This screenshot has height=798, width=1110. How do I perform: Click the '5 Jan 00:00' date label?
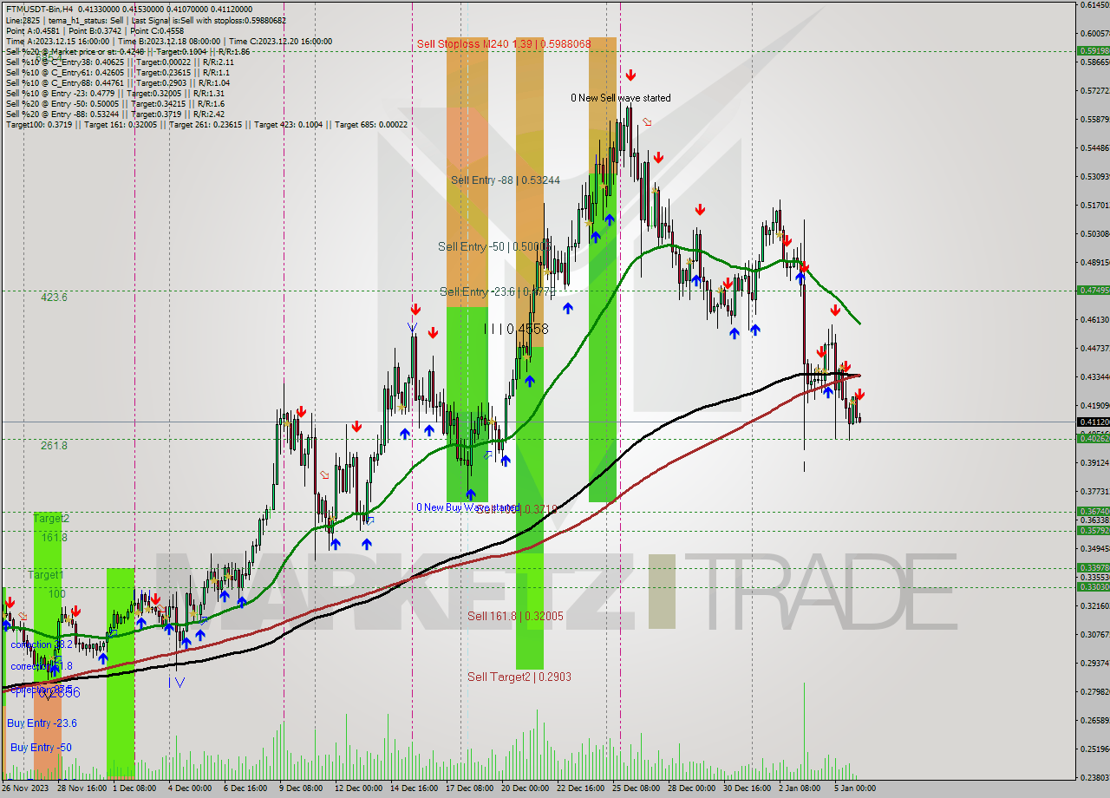click(x=856, y=788)
